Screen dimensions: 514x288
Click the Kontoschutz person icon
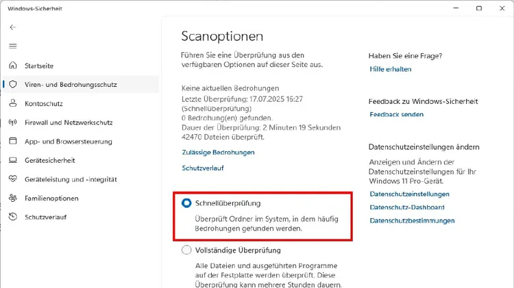[13, 103]
